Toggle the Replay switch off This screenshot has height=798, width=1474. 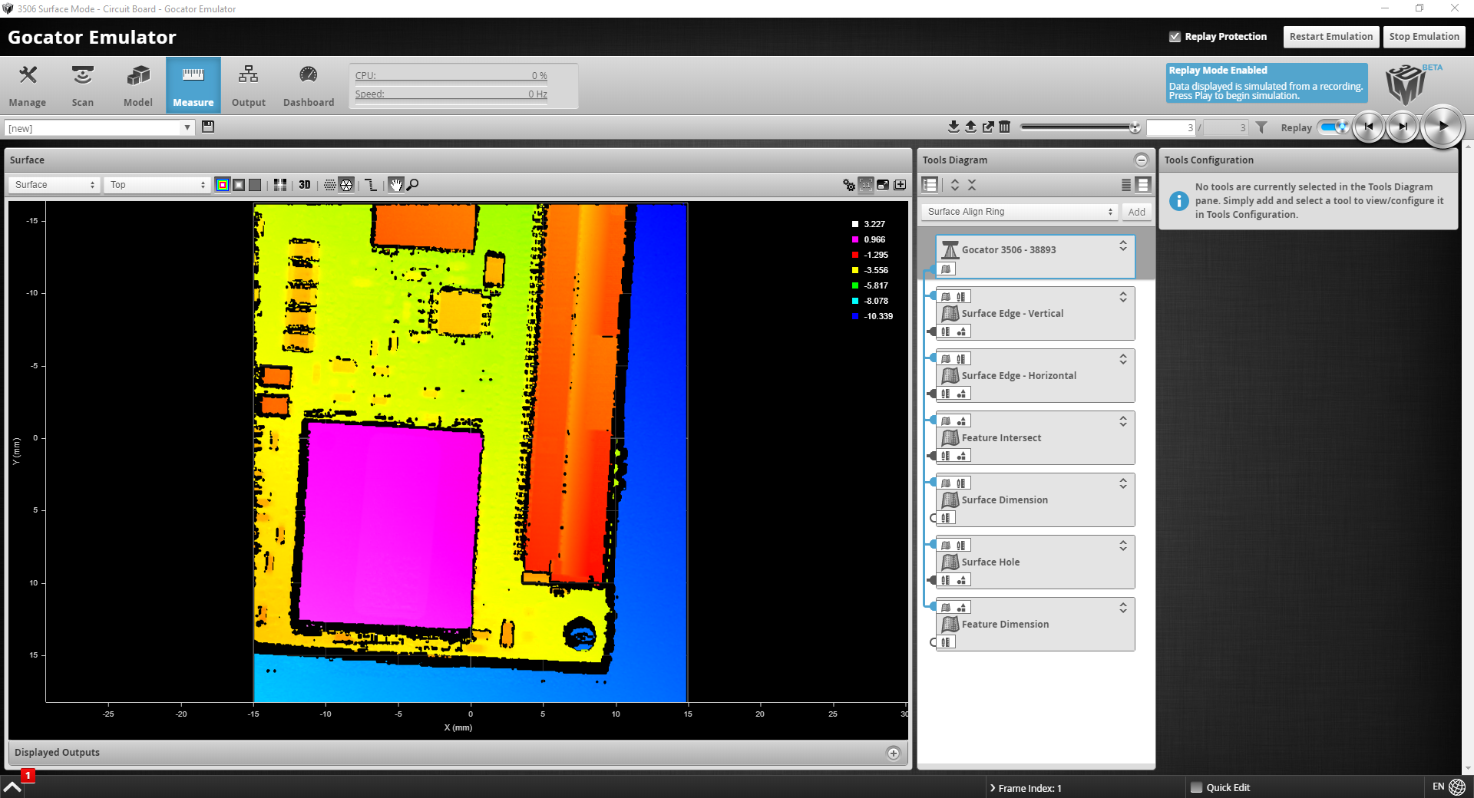tap(1334, 127)
